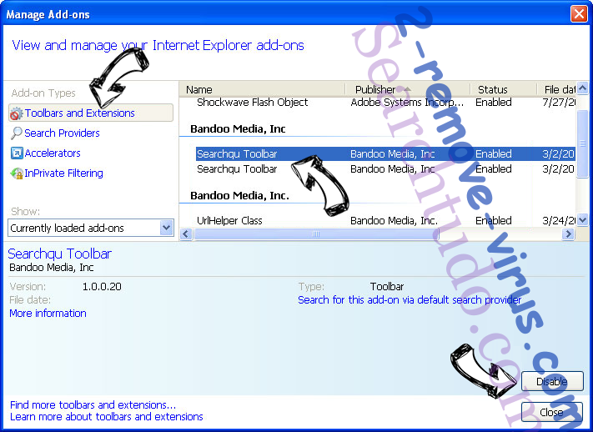593x432 pixels.
Task: Click the Disable button
Action: coord(552,381)
